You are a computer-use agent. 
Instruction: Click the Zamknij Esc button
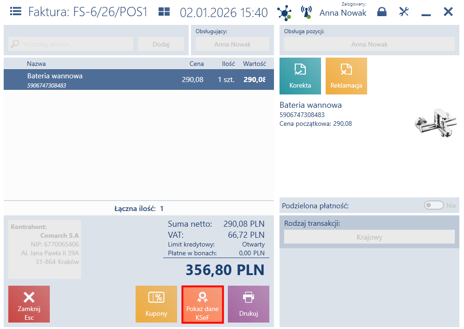[29, 304]
